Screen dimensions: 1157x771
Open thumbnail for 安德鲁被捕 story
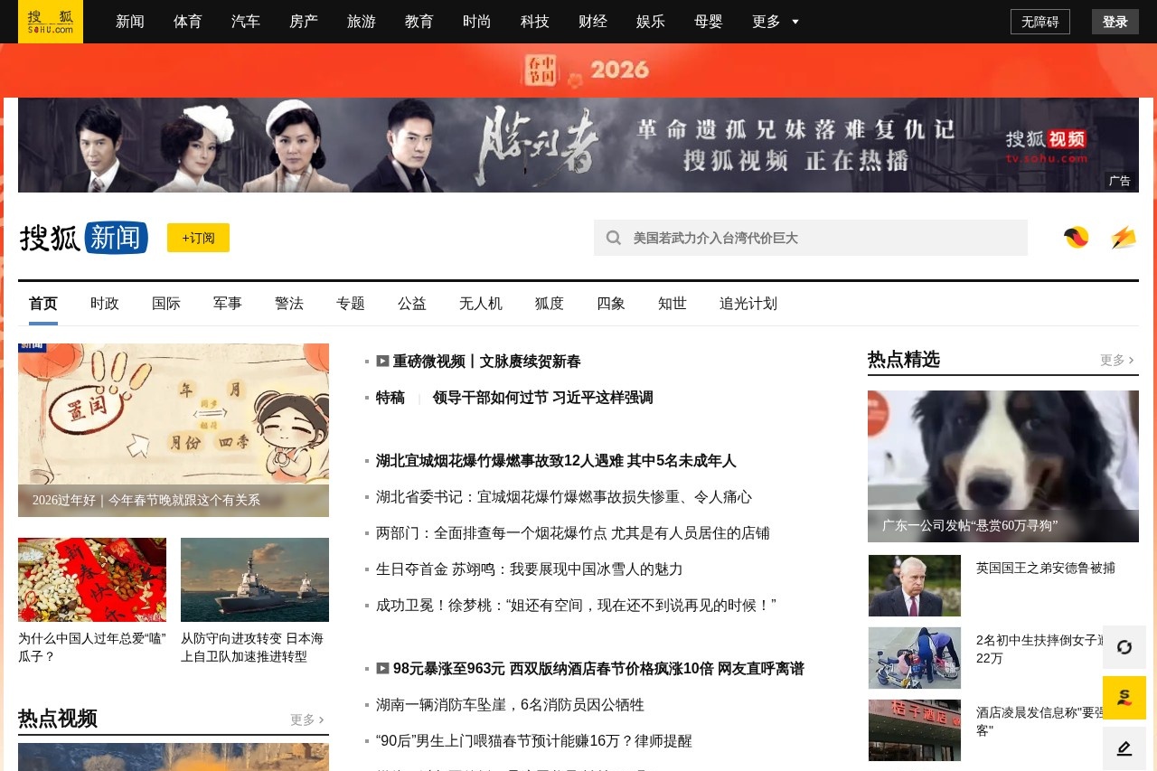tap(915, 586)
